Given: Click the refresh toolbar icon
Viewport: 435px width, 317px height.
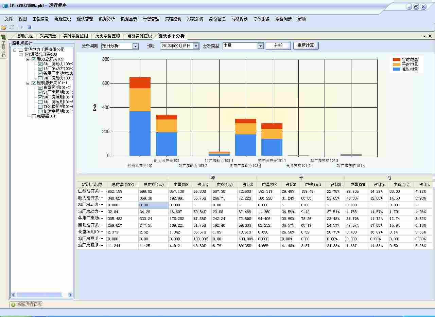Looking at the screenshot, I should click(12, 27).
